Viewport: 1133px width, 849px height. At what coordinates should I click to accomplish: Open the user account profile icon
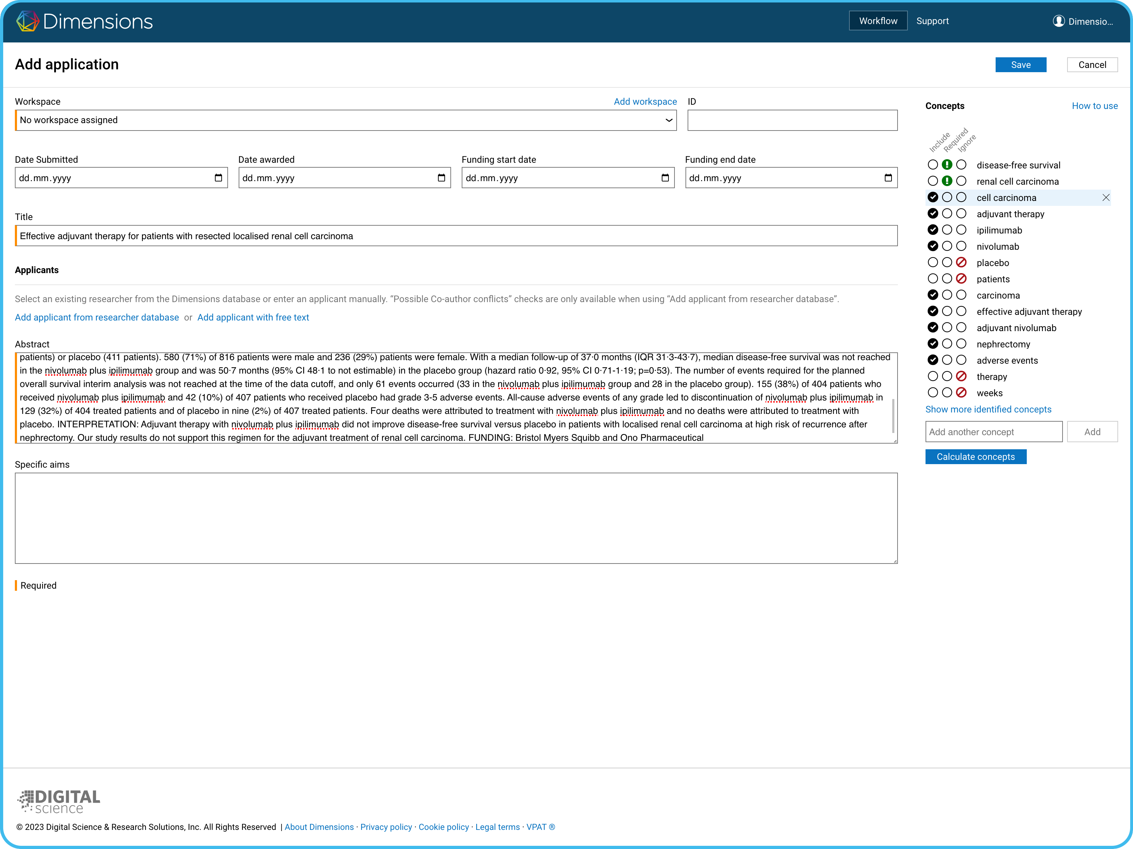(1058, 21)
